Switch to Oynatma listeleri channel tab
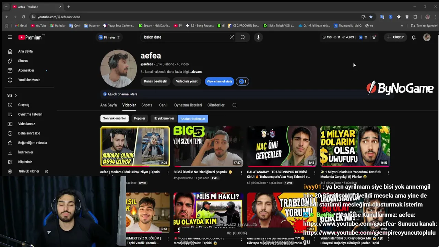The height and width of the screenshot is (247, 439). [188, 105]
